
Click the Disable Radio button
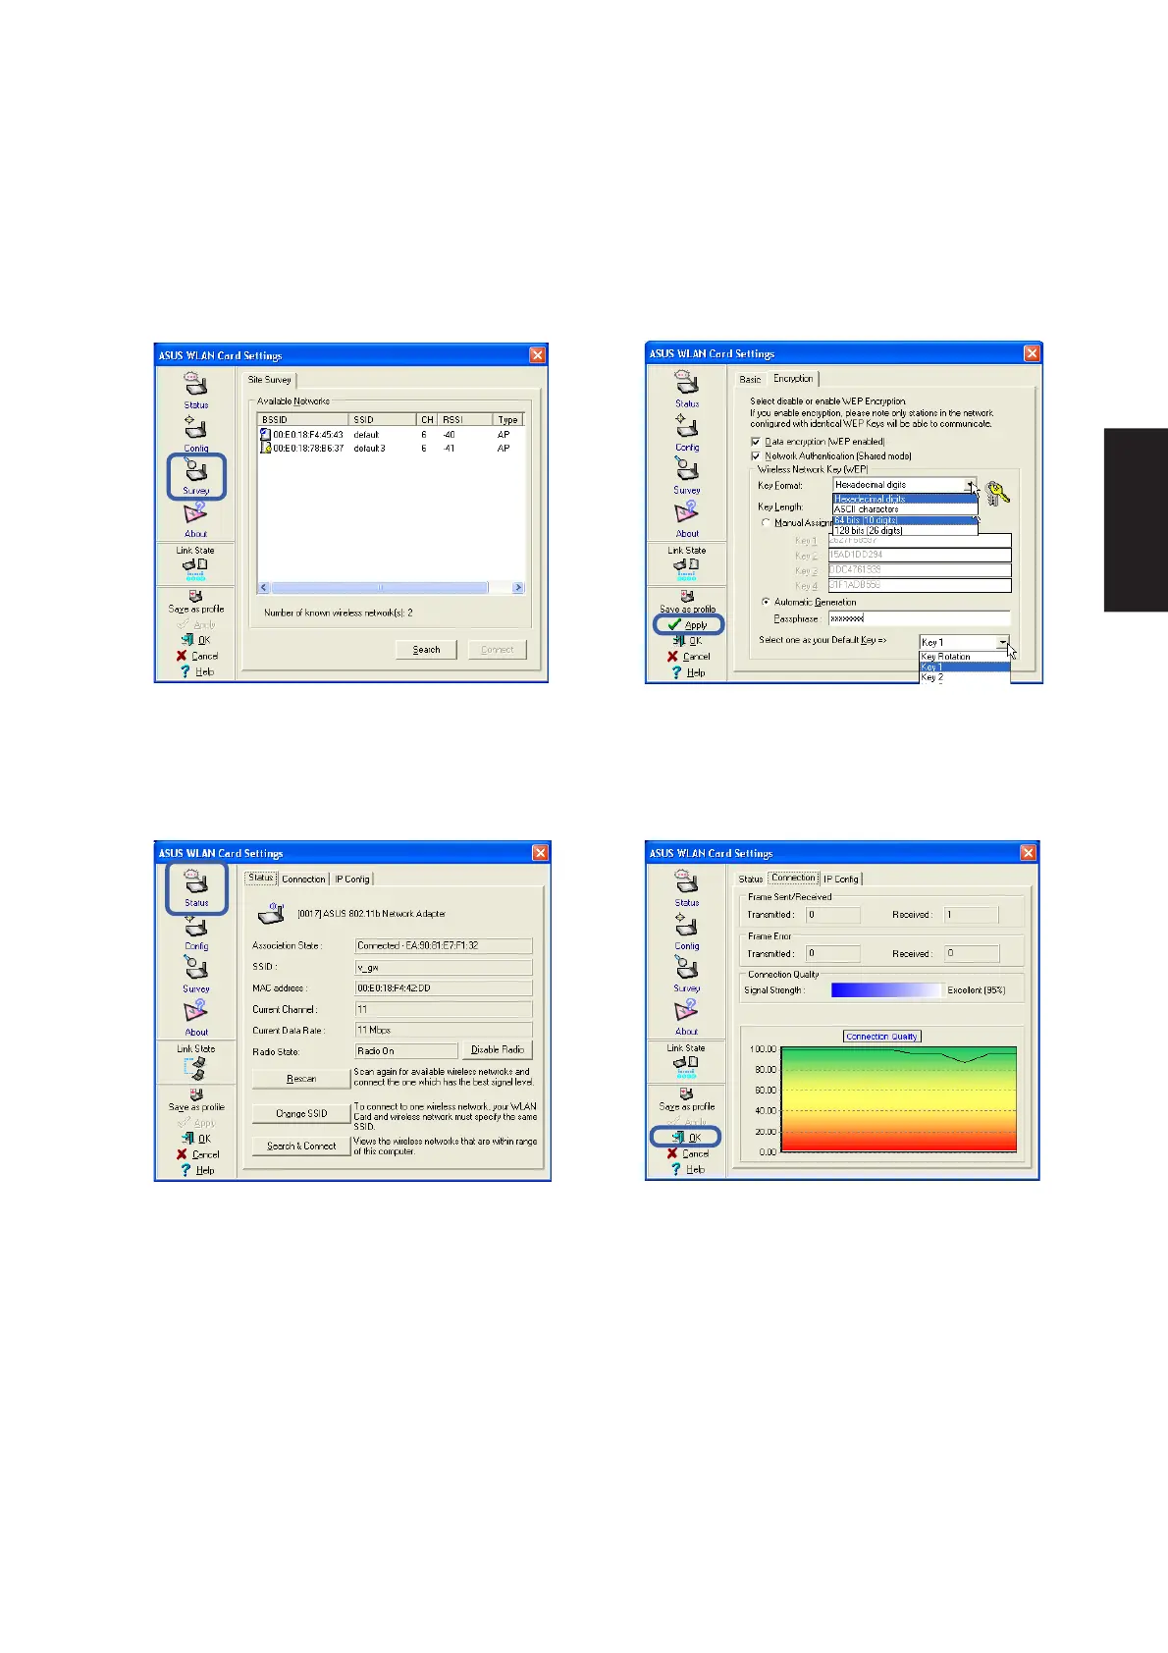(498, 1049)
